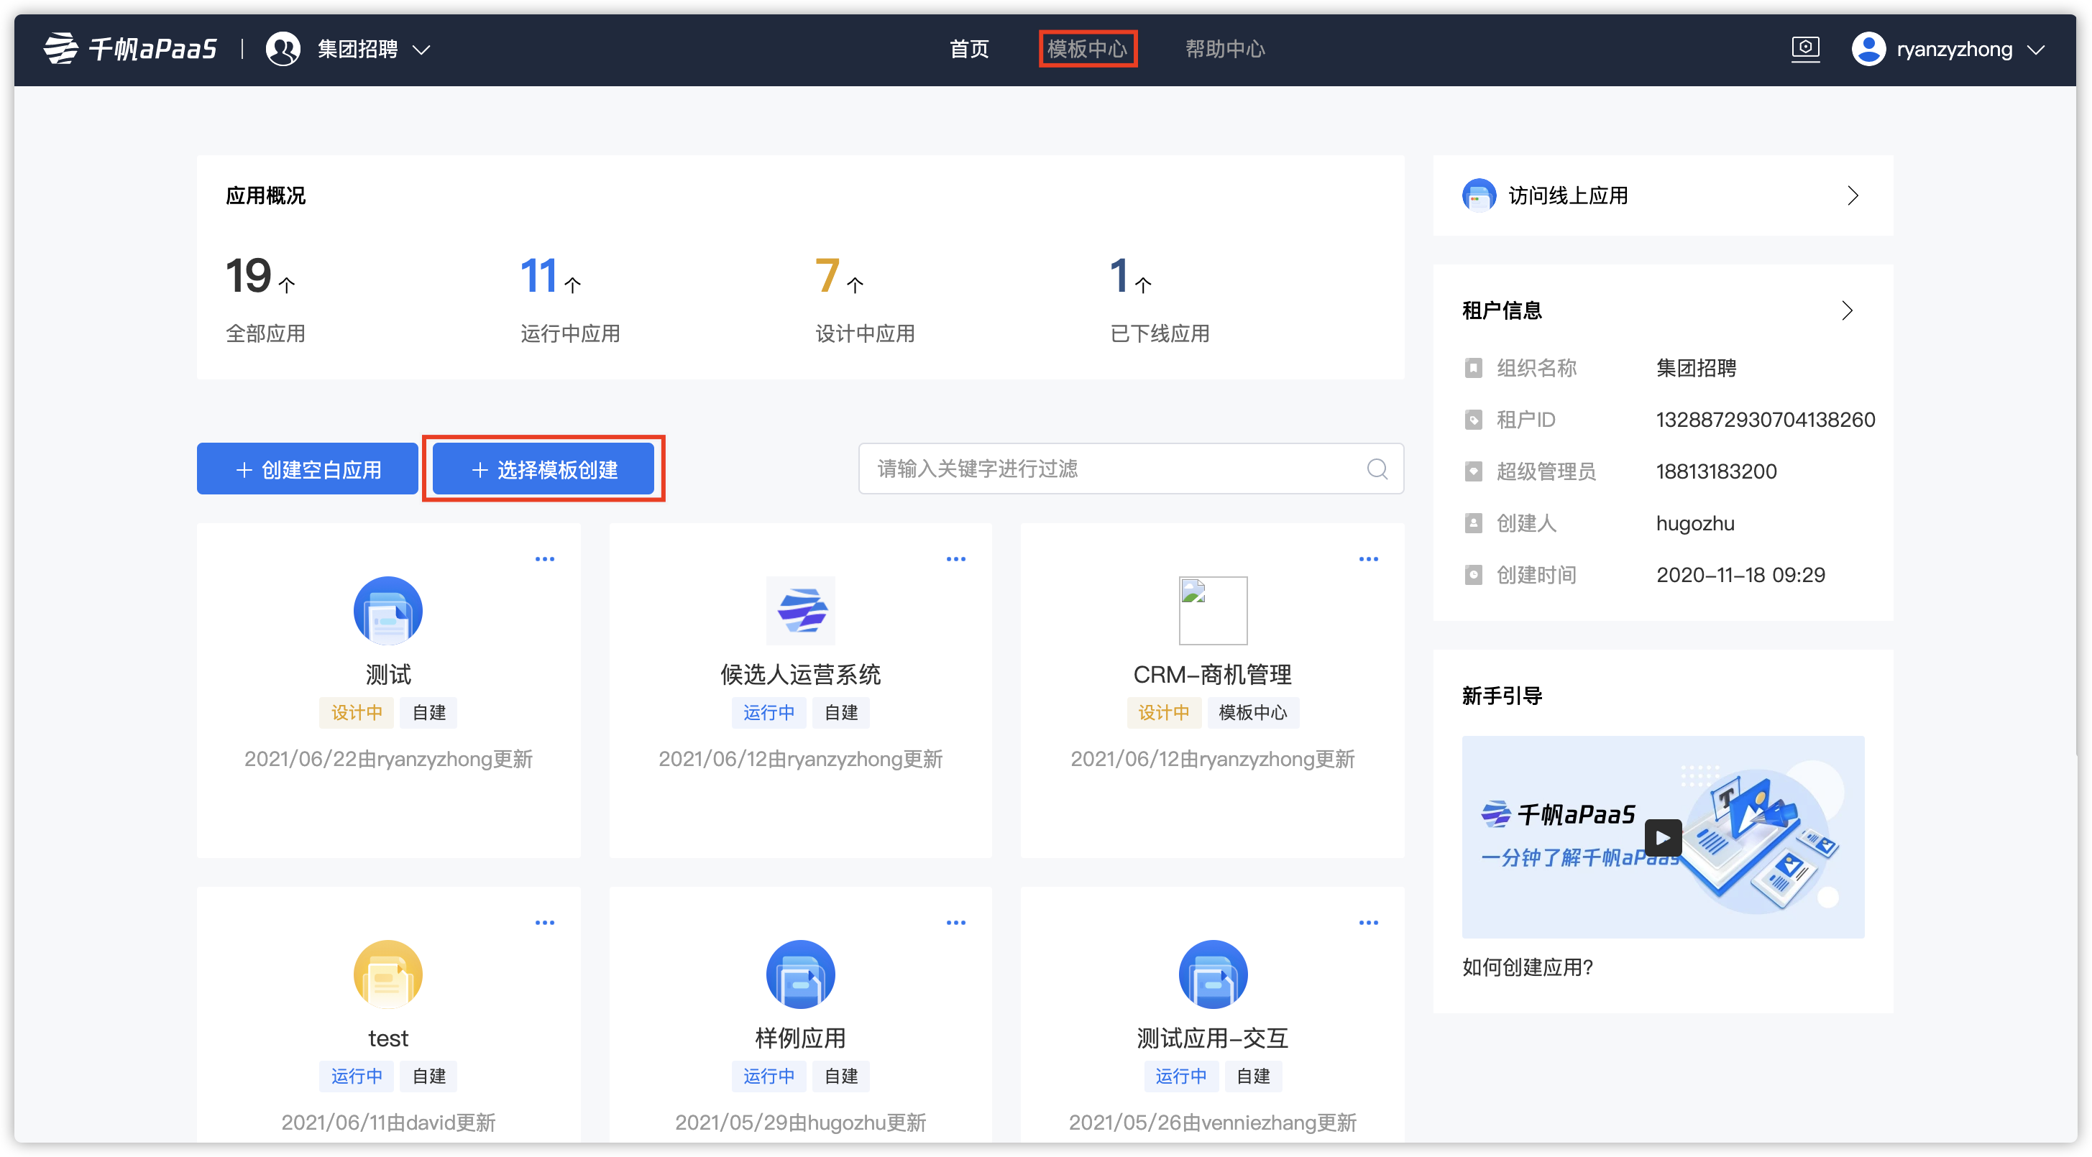Expand the ryanzyzhong account dropdown arrow

click(2035, 50)
